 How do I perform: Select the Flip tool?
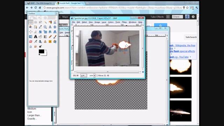pyautogui.click(x=31, y=36)
